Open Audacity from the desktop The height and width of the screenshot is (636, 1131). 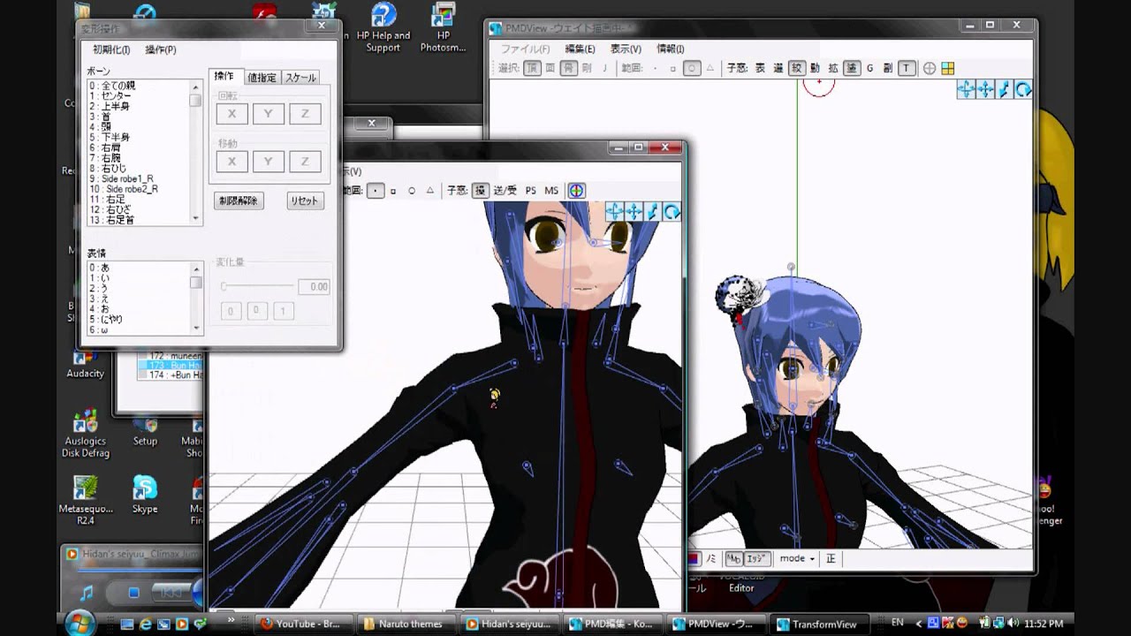(x=85, y=365)
